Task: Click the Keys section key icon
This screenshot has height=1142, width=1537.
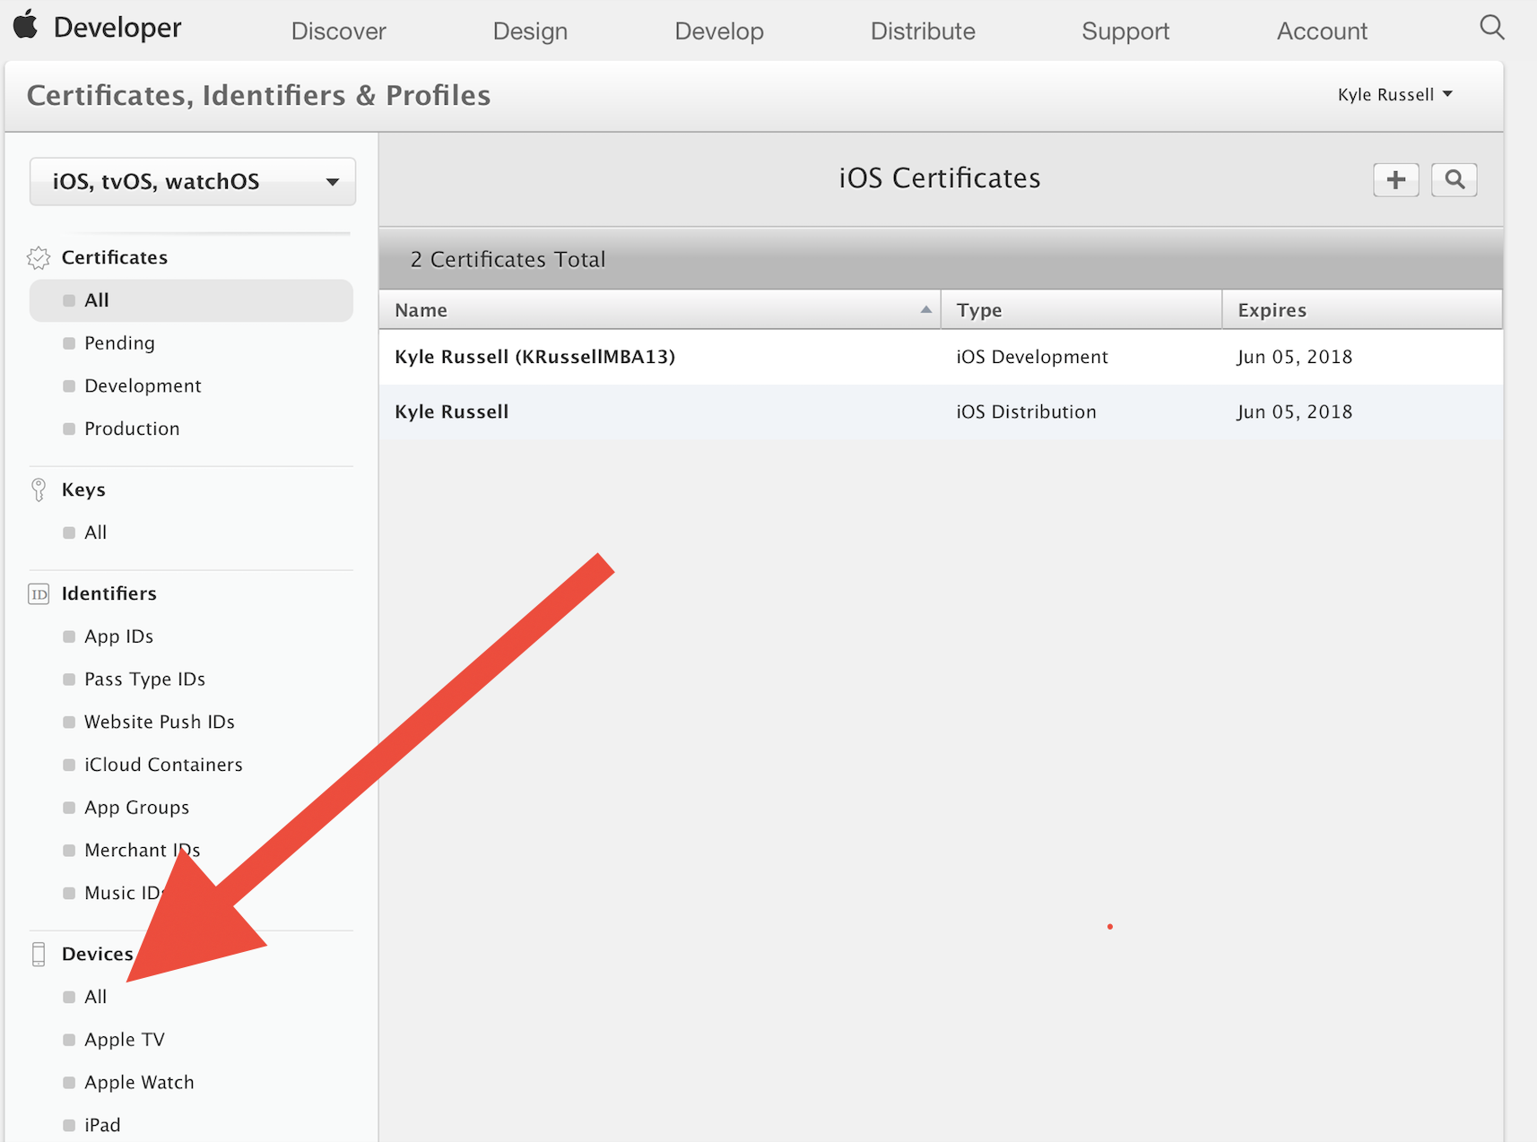Action: tap(39, 489)
